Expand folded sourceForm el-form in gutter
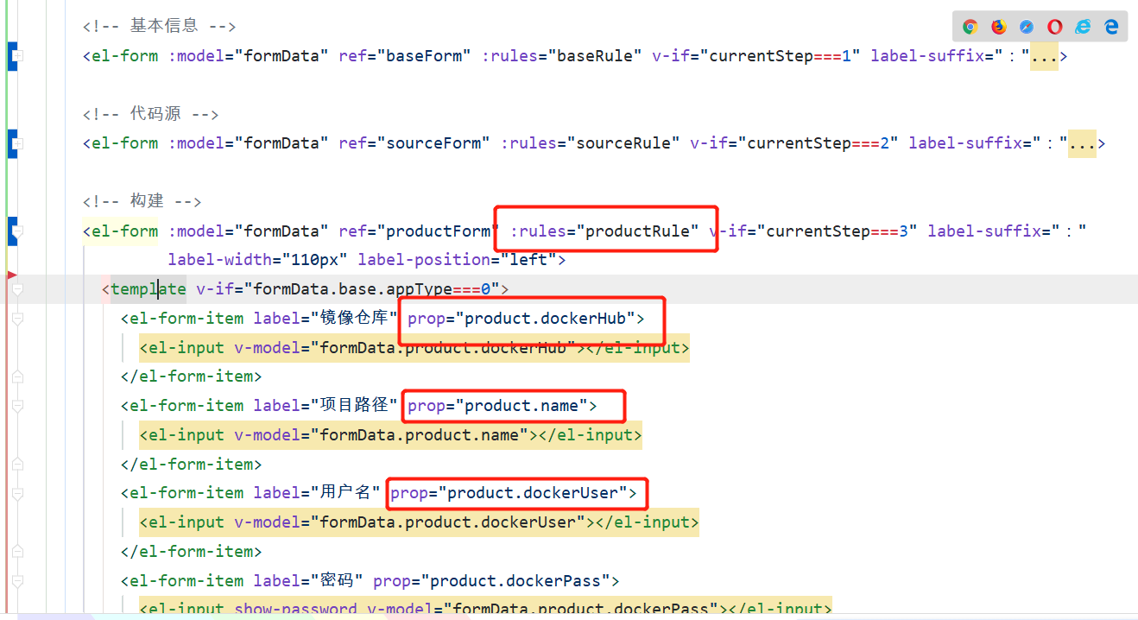This screenshot has width=1138, height=620. click(17, 143)
